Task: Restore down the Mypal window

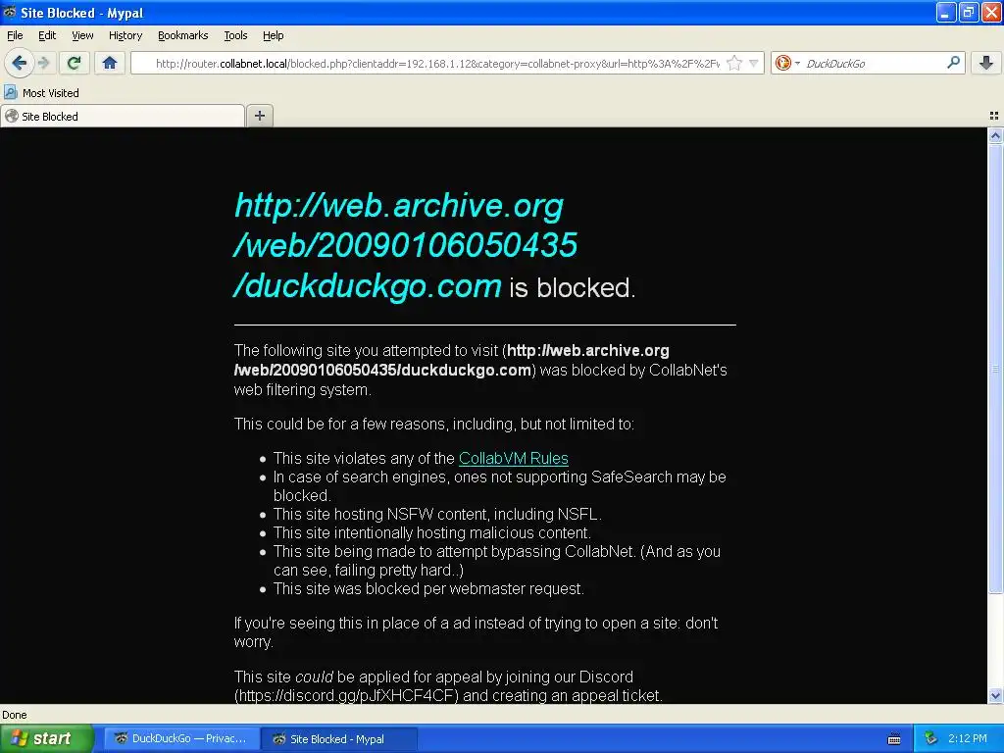Action: click(968, 12)
